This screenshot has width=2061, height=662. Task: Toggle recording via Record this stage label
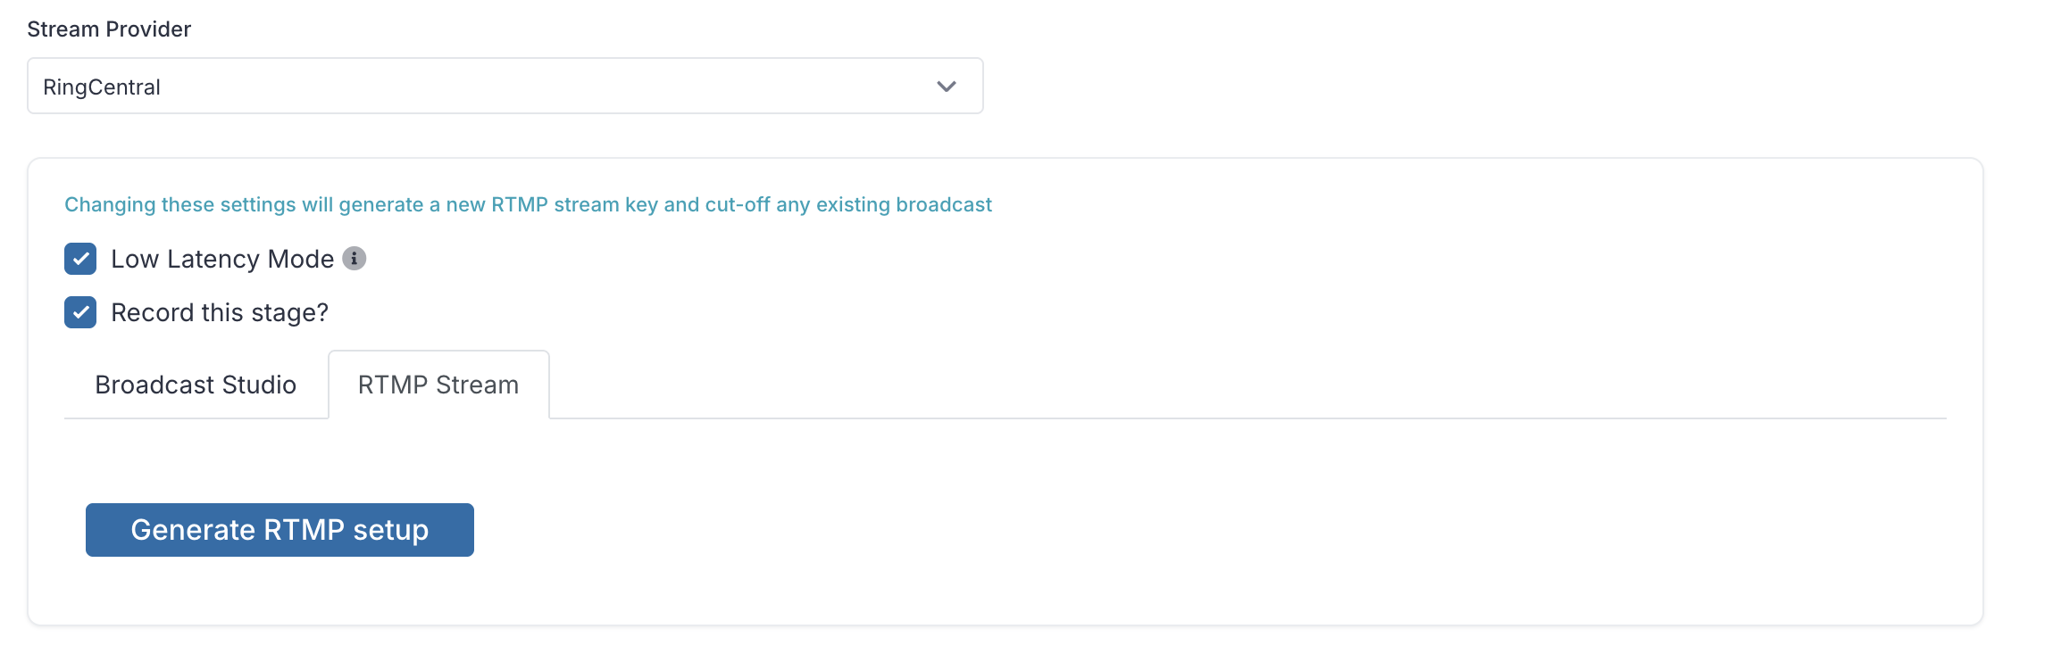click(220, 312)
